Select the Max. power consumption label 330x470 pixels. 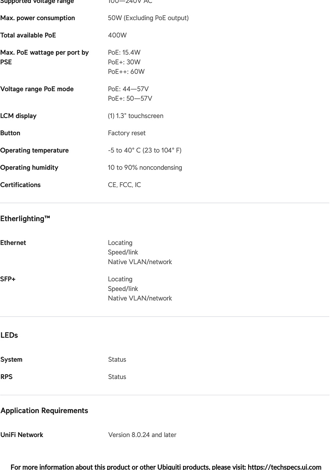37,18
